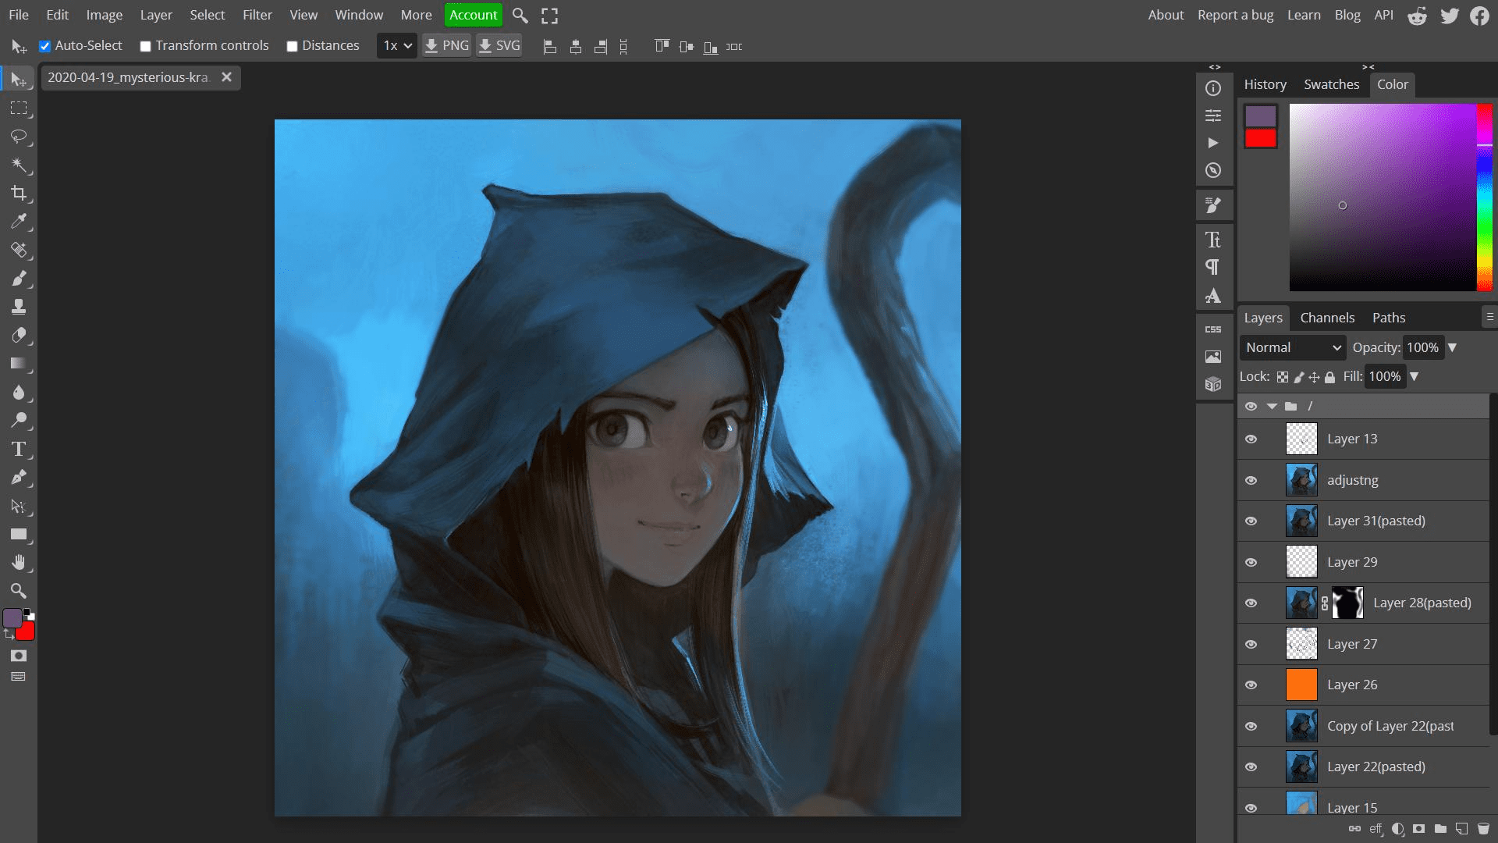Screen dimensions: 1498x843
Task: Switch to the Channels tab
Action: pyautogui.click(x=1327, y=317)
